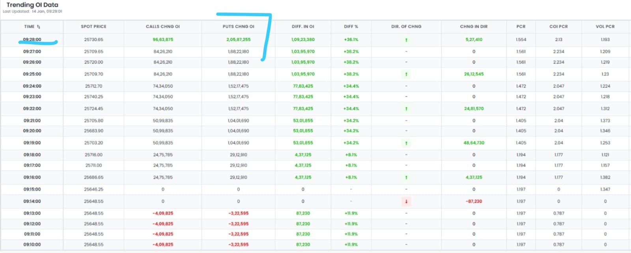Click green up arrow in 09:25:00 row
Image resolution: width=631 pixels, height=253 pixels.
tap(406, 74)
